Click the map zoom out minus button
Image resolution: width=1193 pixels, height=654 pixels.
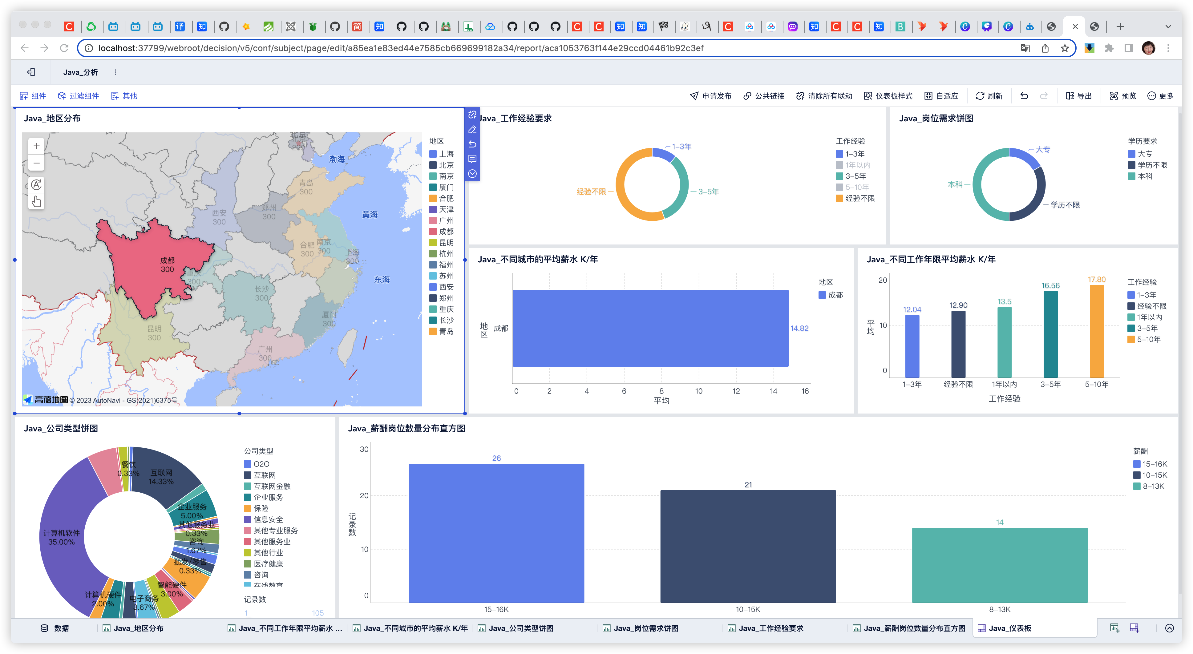tap(36, 163)
